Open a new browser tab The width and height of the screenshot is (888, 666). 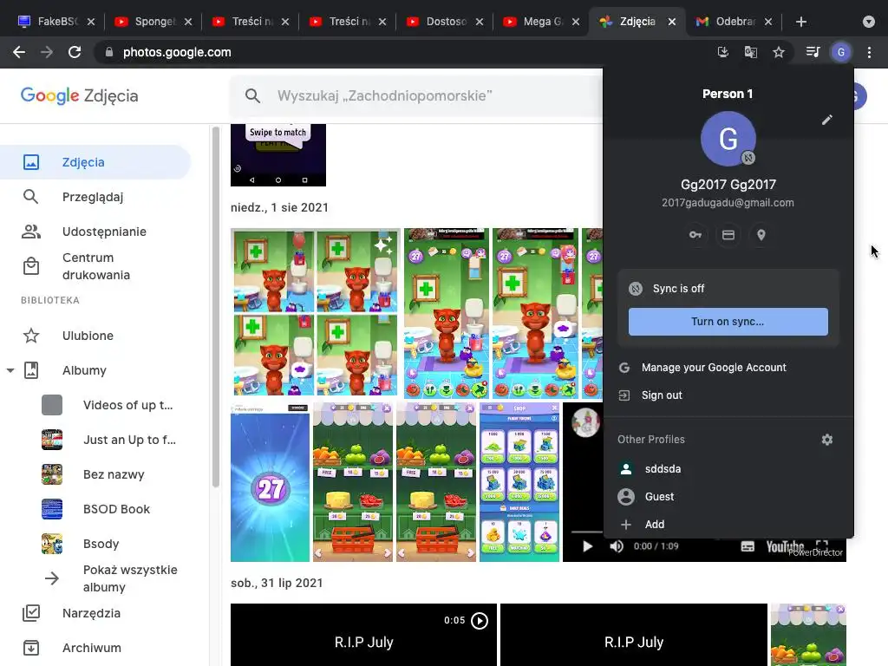coord(800,22)
